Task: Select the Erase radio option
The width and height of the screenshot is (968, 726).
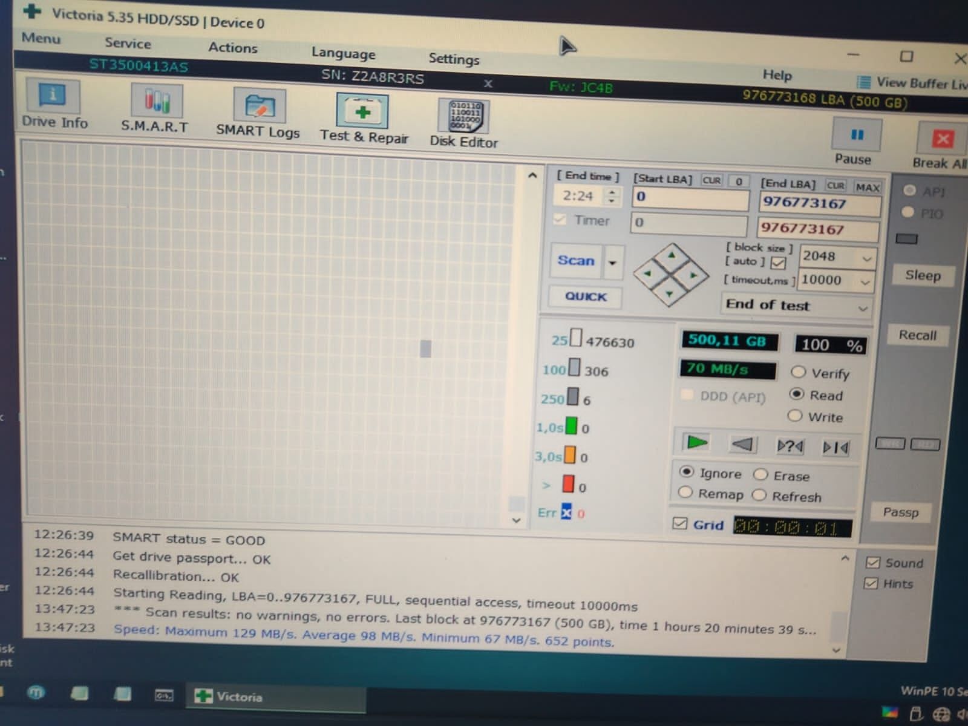Action: point(760,474)
